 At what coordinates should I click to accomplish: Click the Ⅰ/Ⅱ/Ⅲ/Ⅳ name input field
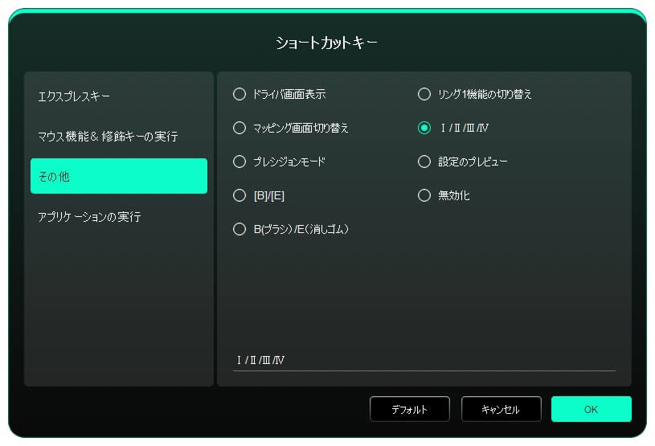click(424, 360)
